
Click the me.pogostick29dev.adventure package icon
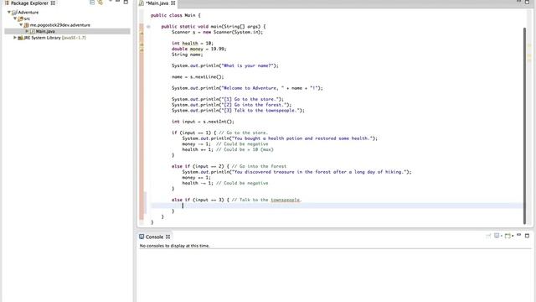[x=26, y=25]
